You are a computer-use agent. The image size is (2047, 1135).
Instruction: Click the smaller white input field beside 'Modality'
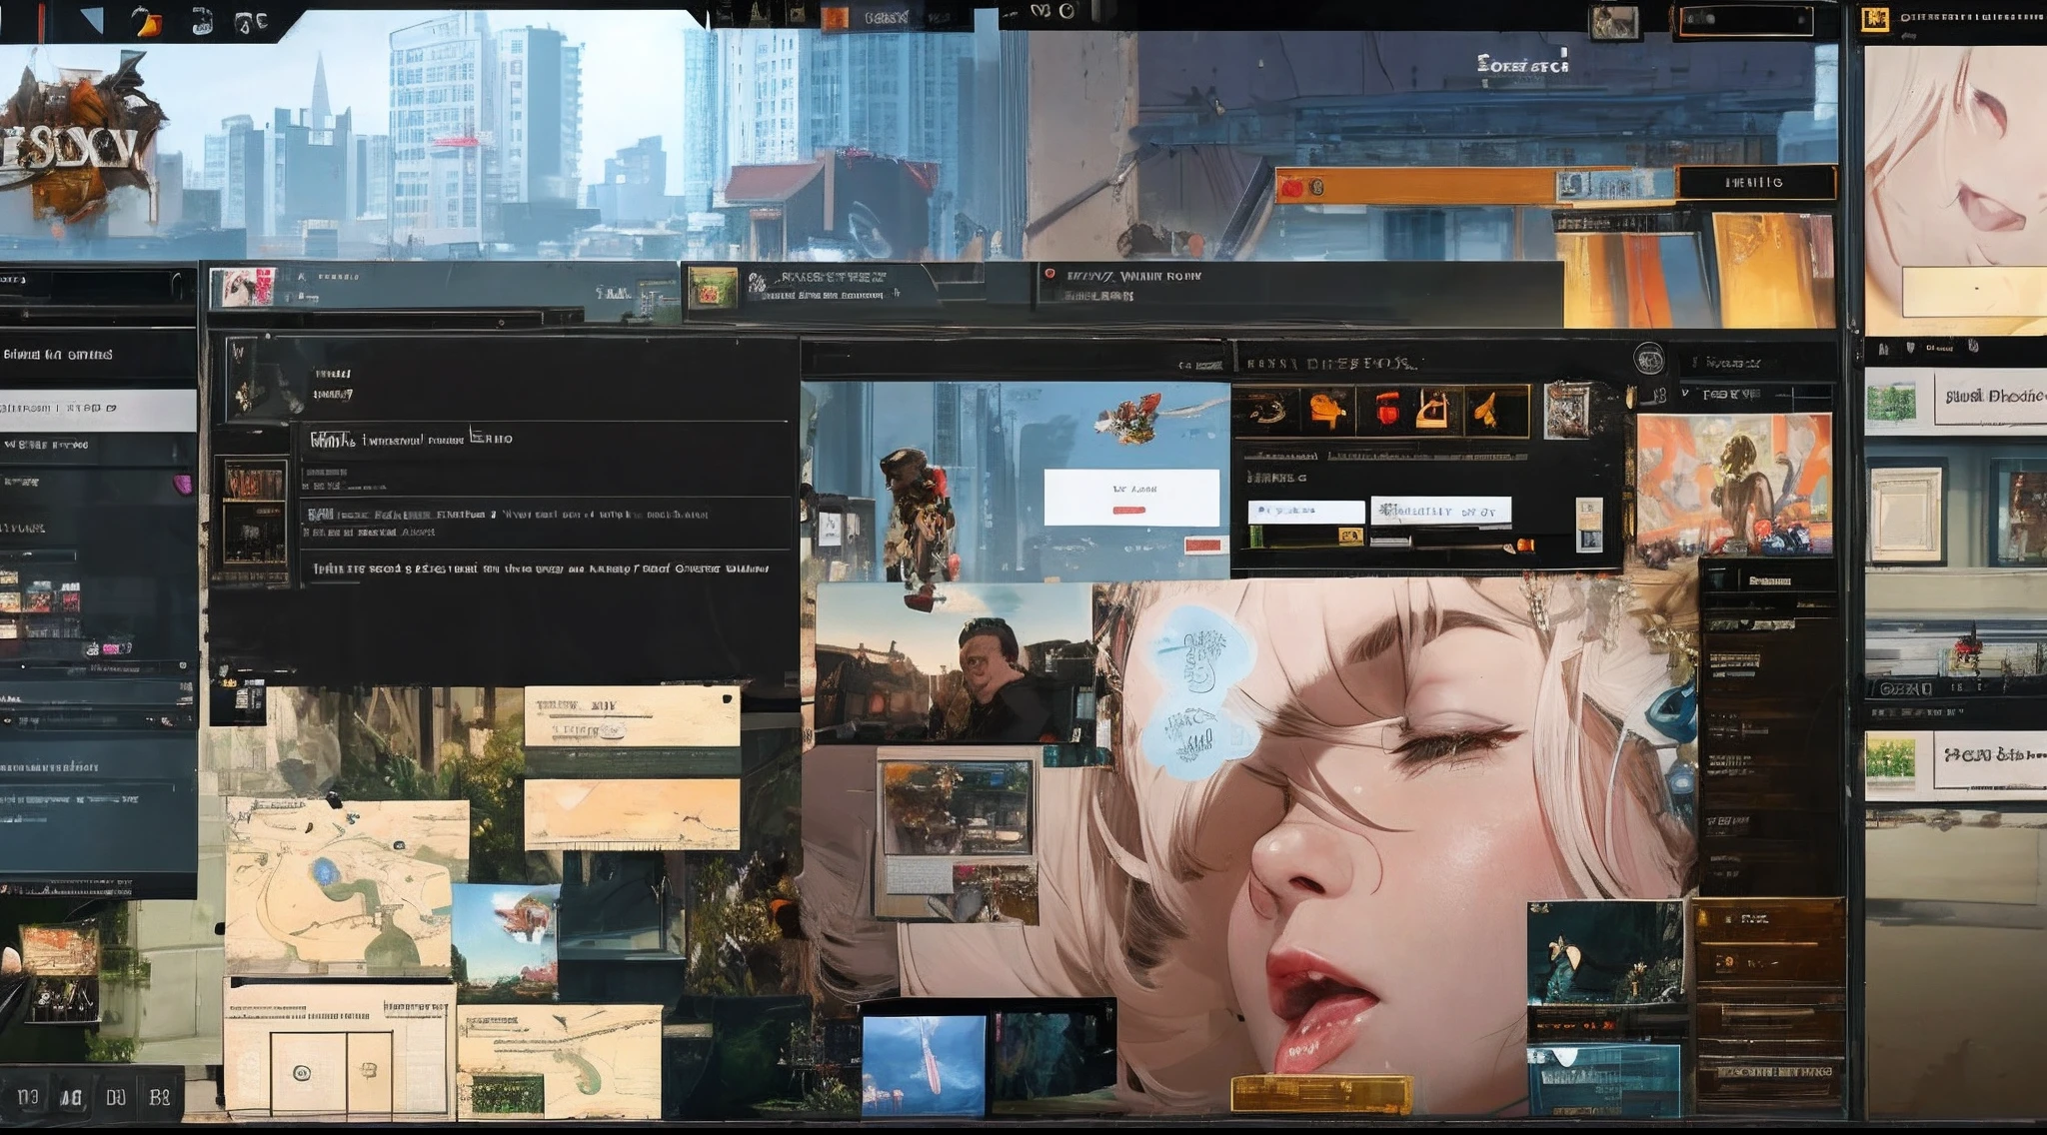[1306, 511]
